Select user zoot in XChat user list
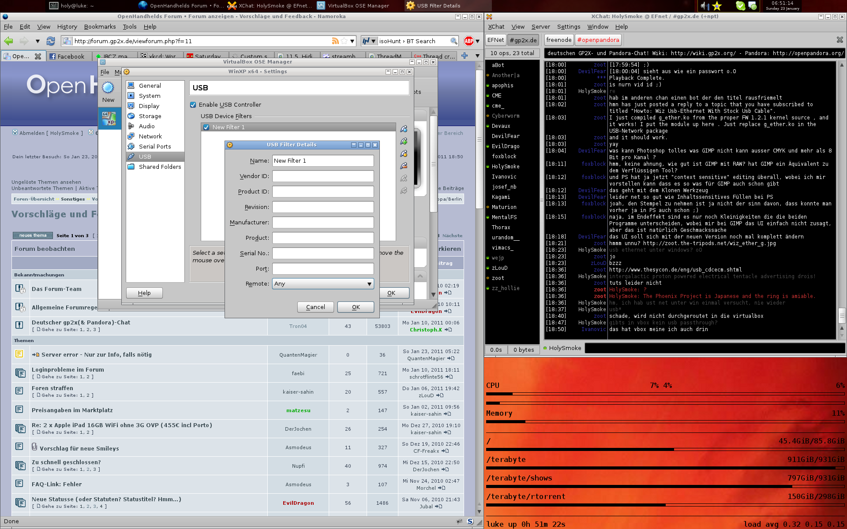This screenshot has height=529, width=847. pos(498,278)
